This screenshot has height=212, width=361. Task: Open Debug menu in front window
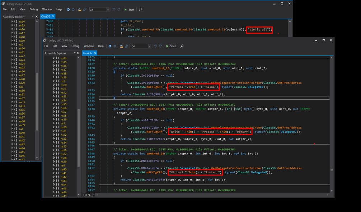[75, 46]
